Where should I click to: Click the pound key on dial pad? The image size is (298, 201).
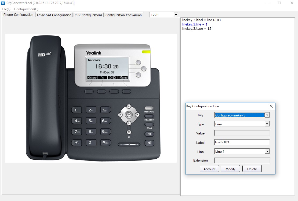pos(105,142)
